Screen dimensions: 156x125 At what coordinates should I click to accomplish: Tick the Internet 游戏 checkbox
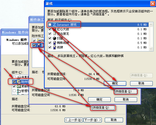click(x=50, y=24)
